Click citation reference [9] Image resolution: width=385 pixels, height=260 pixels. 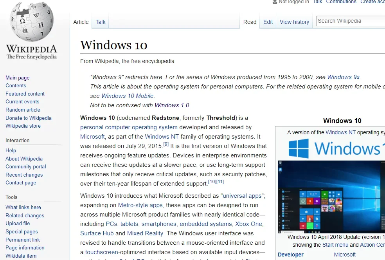point(166,144)
